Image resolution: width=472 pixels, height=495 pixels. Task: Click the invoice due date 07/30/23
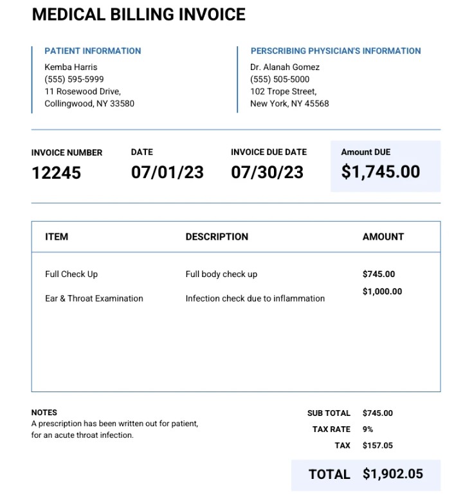(x=267, y=172)
